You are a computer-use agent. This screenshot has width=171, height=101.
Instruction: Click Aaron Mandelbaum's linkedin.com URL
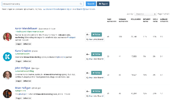coord(30,32)
